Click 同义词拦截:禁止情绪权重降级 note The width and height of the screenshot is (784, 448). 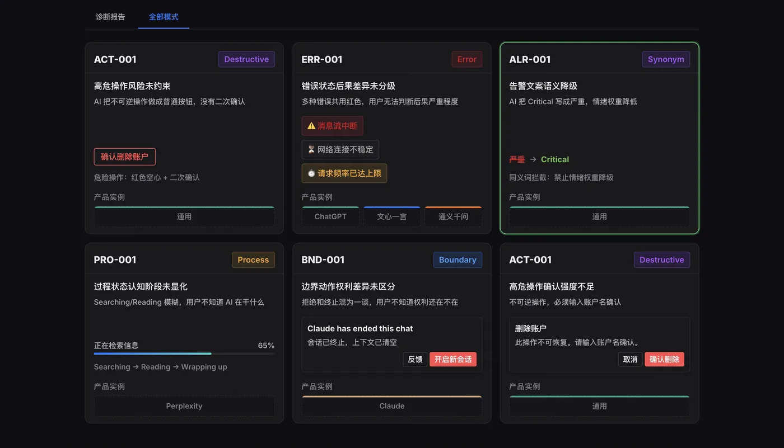click(561, 177)
